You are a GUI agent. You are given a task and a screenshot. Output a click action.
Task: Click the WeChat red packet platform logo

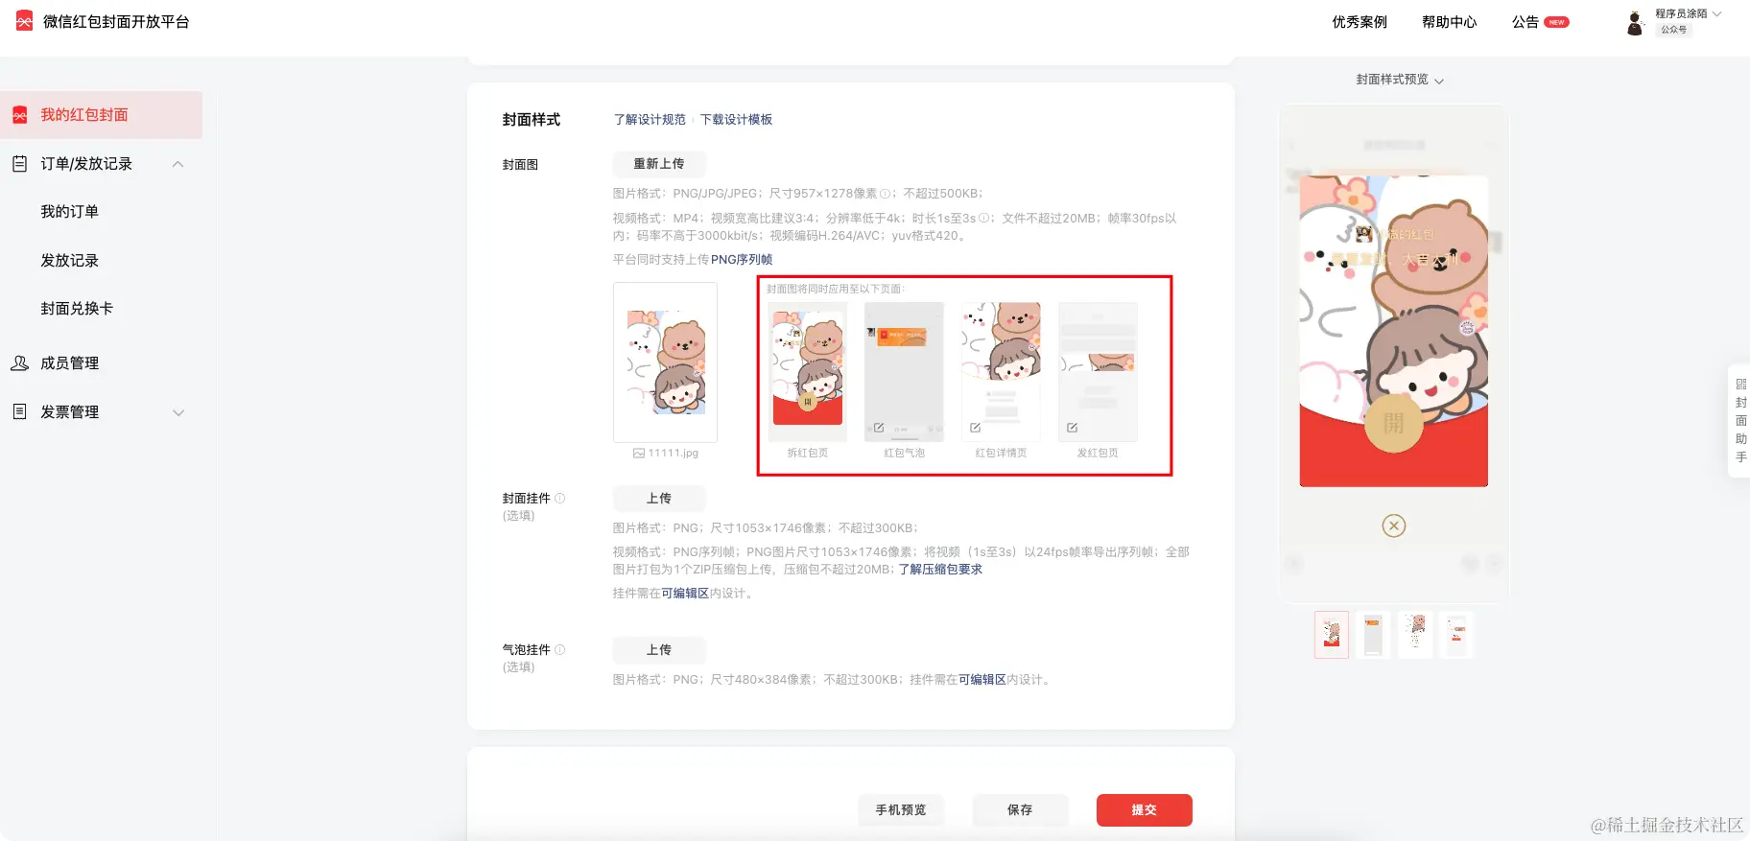coord(24,21)
